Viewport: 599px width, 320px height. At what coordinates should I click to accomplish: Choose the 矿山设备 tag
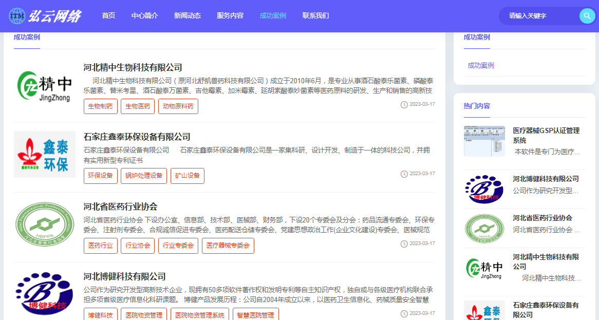tap(188, 176)
